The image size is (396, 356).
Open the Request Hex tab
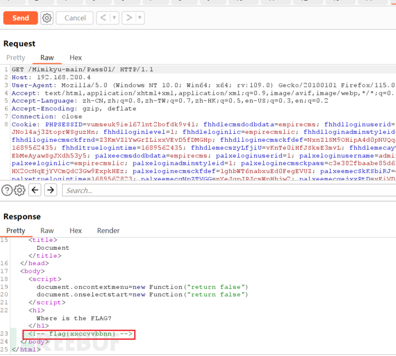click(76, 57)
